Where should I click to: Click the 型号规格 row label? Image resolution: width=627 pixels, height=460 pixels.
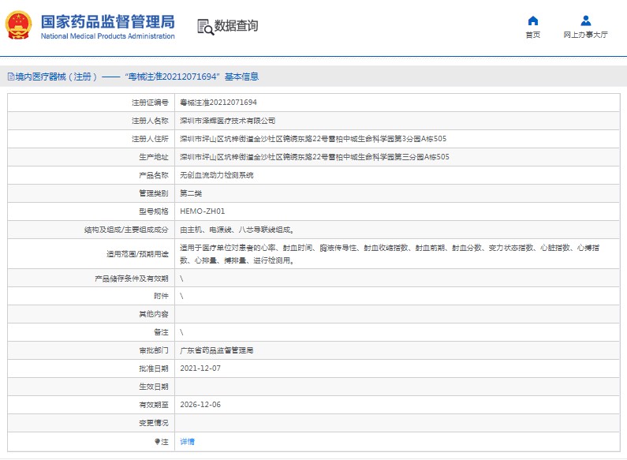click(154, 211)
